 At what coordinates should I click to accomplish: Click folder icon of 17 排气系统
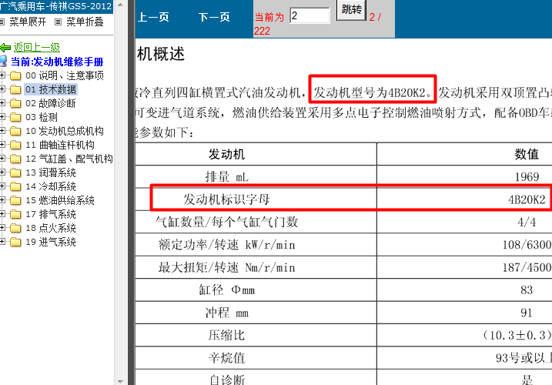[15, 214]
